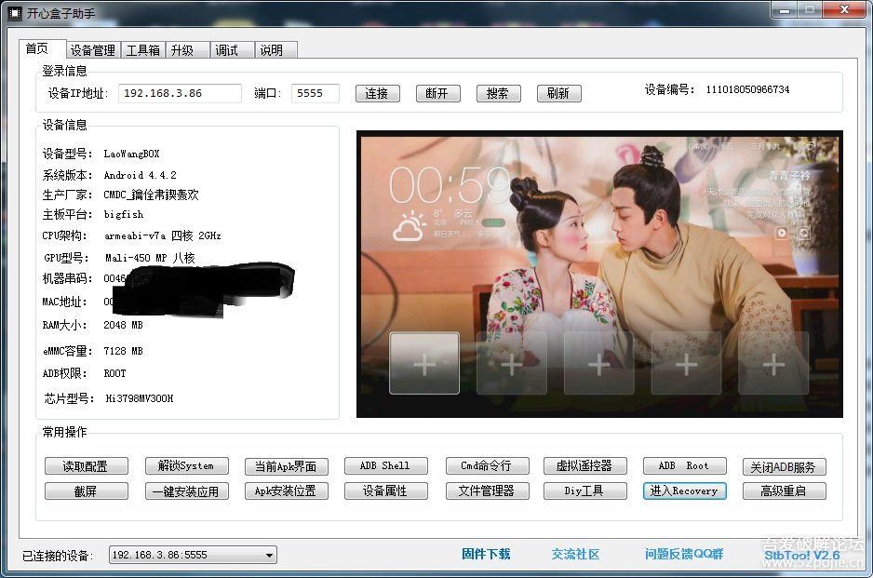Click the weather icon in device preview
This screenshot has height=578, width=873.
pos(410,226)
